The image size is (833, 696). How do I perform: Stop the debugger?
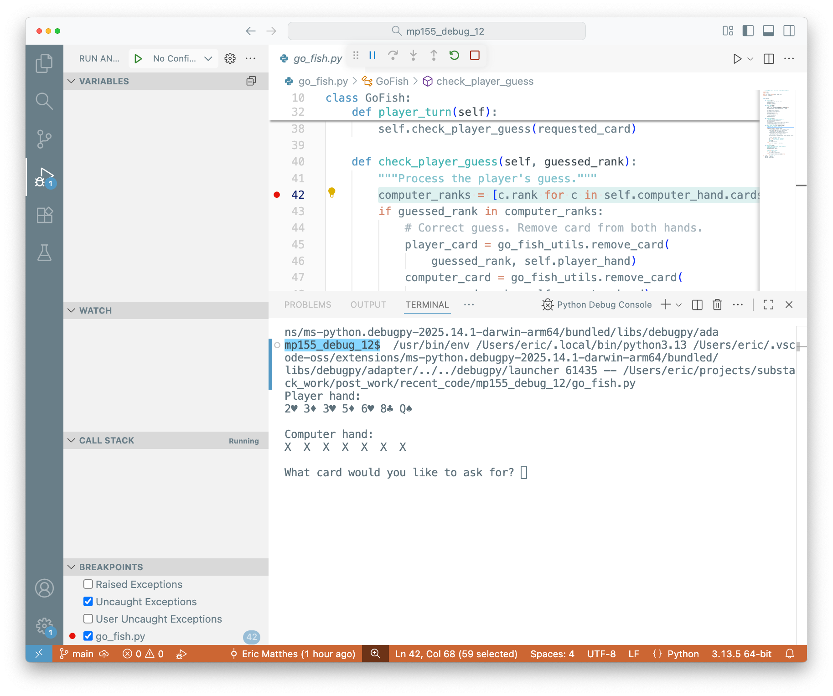point(475,55)
